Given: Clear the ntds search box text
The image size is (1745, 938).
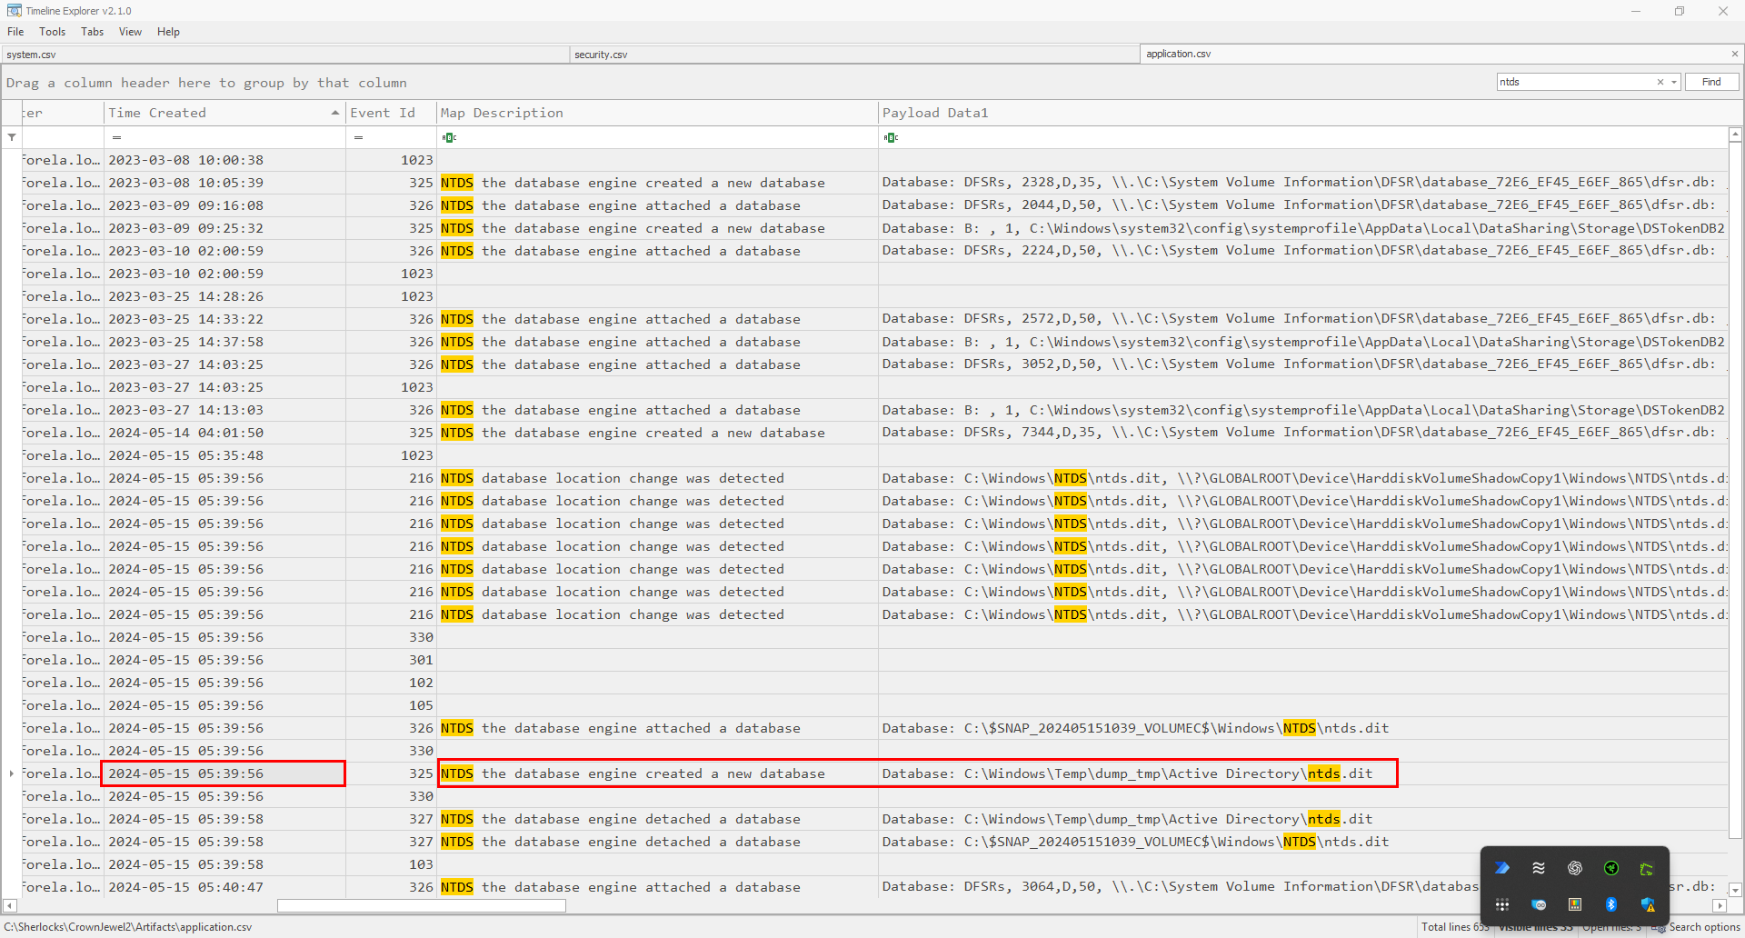Looking at the screenshot, I should 1660,82.
